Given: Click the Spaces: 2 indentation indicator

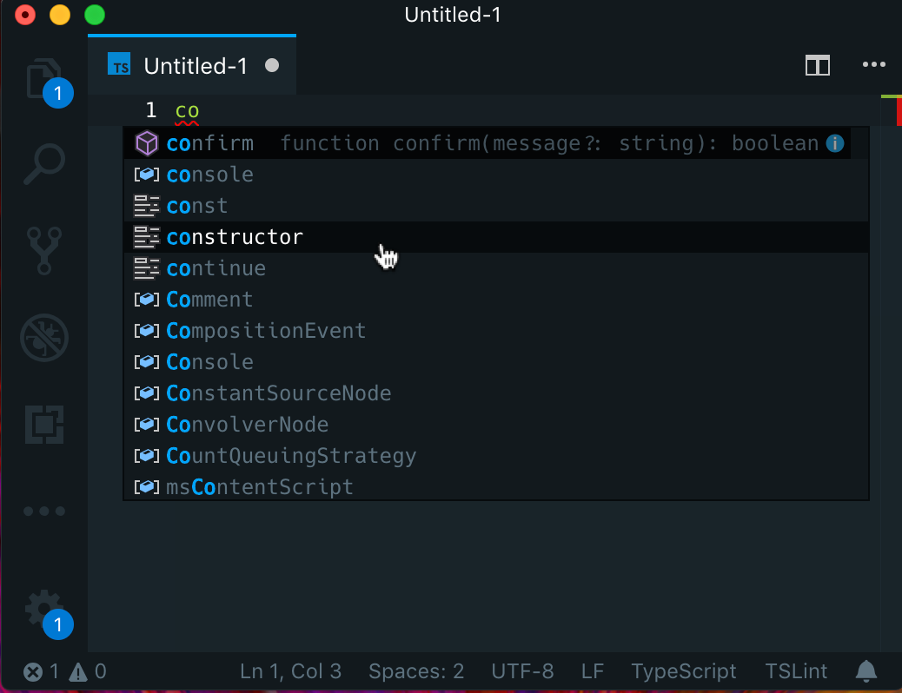Looking at the screenshot, I should [x=416, y=670].
